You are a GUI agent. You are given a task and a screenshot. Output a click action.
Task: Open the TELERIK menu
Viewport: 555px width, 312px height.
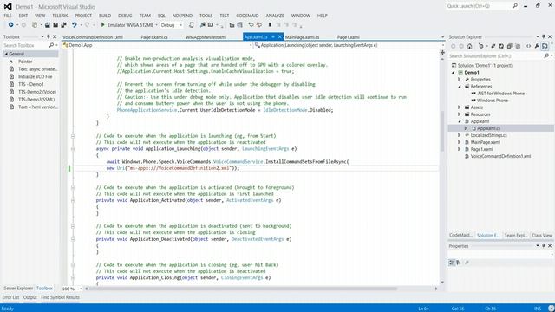(x=60, y=16)
